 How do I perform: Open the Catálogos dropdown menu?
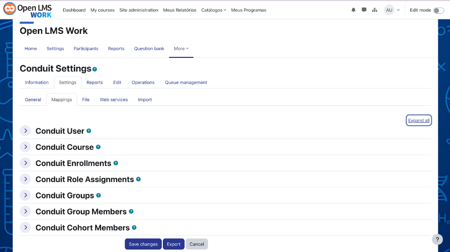(213, 10)
